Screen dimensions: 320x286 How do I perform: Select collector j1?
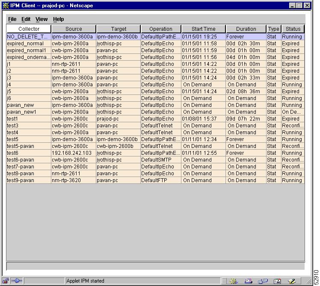point(155,64)
